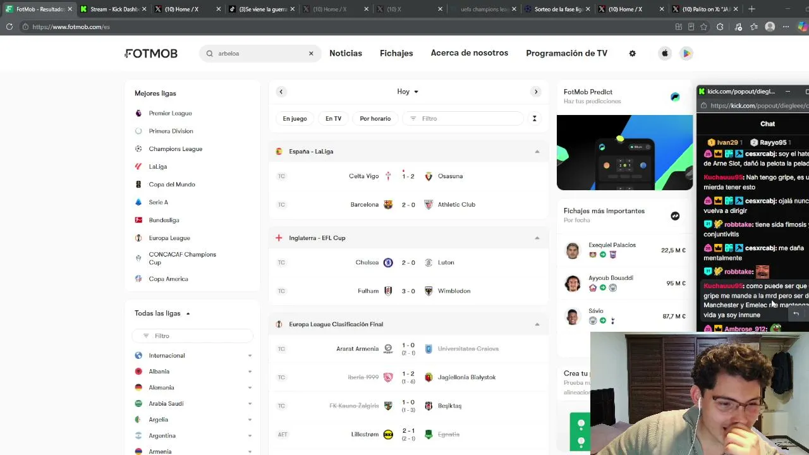
Task: Toggle the 'En TV' filter
Action: [x=333, y=119]
